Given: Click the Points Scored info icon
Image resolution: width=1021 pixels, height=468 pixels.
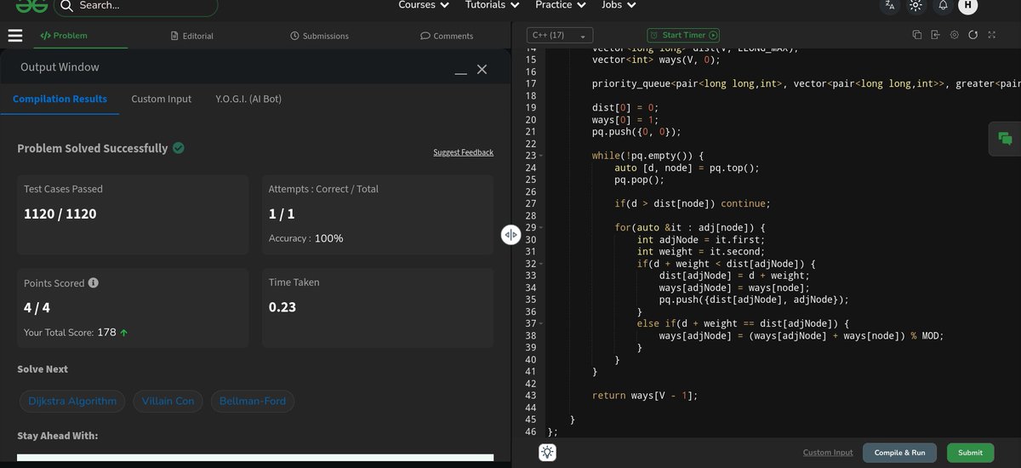Looking at the screenshot, I should tap(94, 283).
